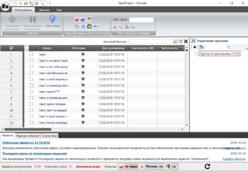Click the 'не задан' Wordstat region button

point(131,166)
